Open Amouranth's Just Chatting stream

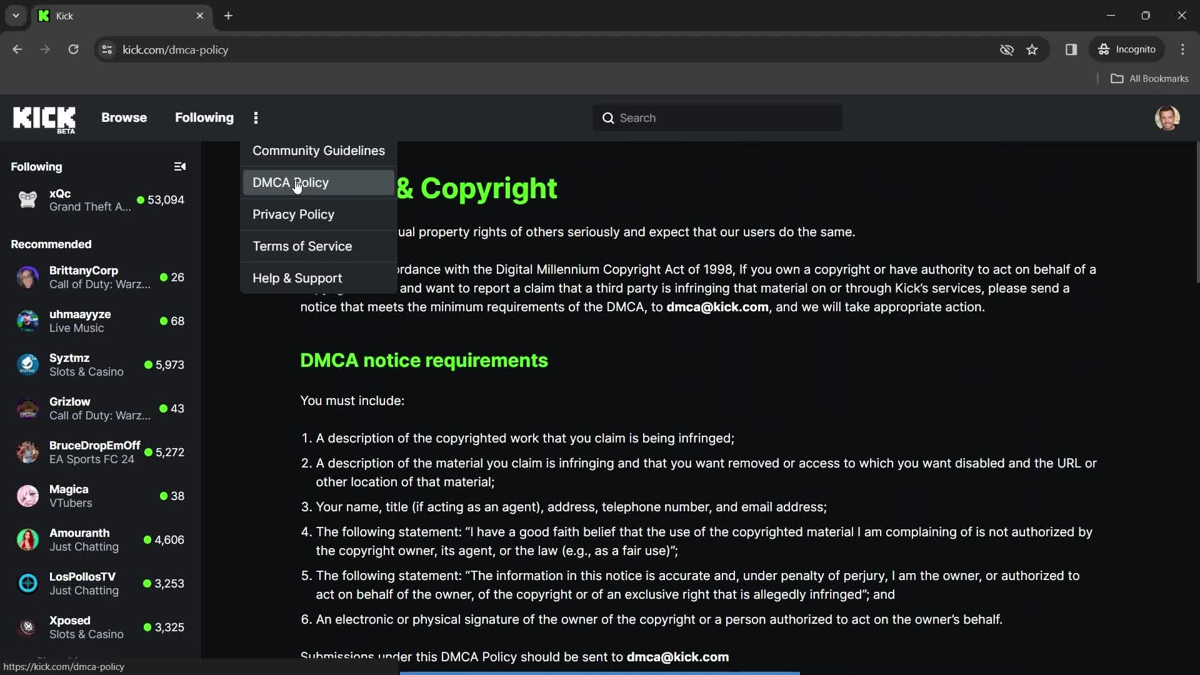(x=100, y=540)
